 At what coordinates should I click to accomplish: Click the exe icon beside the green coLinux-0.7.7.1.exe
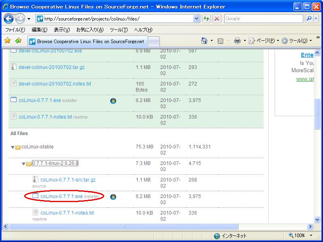[x=14, y=100]
